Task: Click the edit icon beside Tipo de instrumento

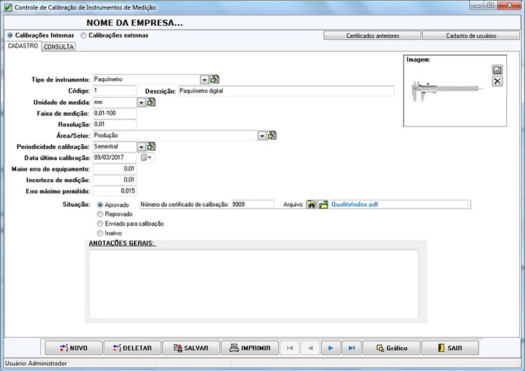Action: coord(215,79)
